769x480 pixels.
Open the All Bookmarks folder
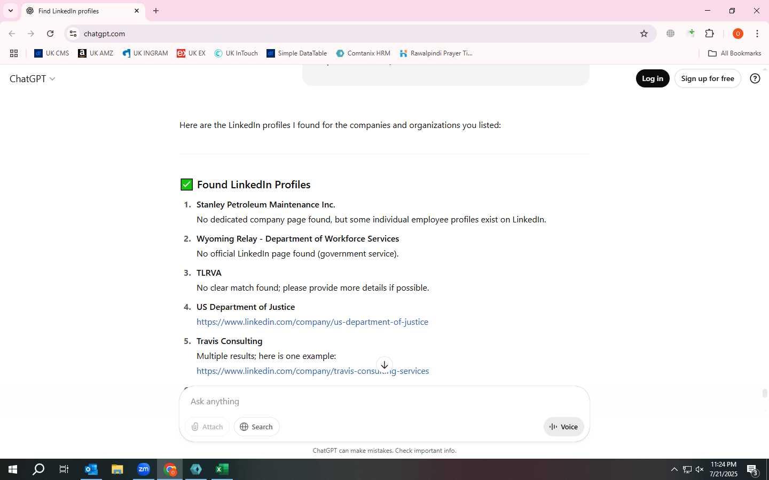pyautogui.click(x=734, y=53)
